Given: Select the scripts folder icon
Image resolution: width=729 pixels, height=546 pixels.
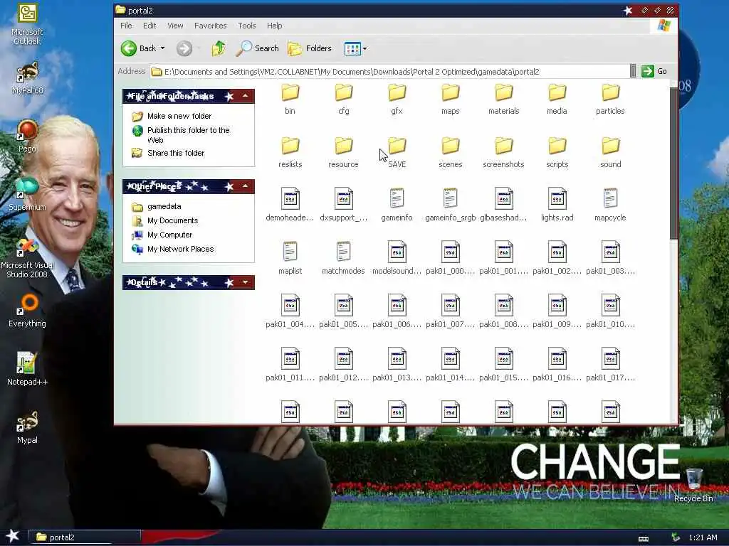Looking at the screenshot, I should pyautogui.click(x=557, y=146).
